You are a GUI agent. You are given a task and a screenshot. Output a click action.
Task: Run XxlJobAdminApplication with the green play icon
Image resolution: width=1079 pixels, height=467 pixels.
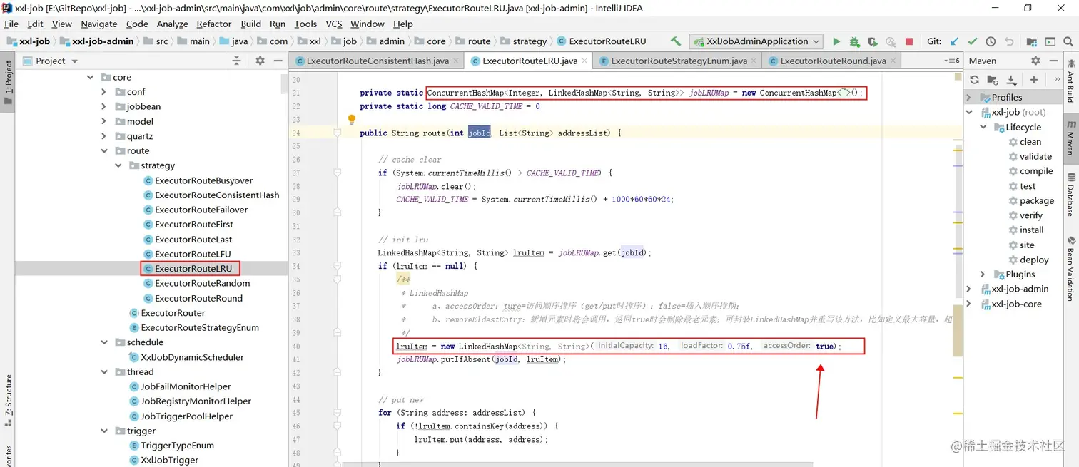[x=836, y=41]
